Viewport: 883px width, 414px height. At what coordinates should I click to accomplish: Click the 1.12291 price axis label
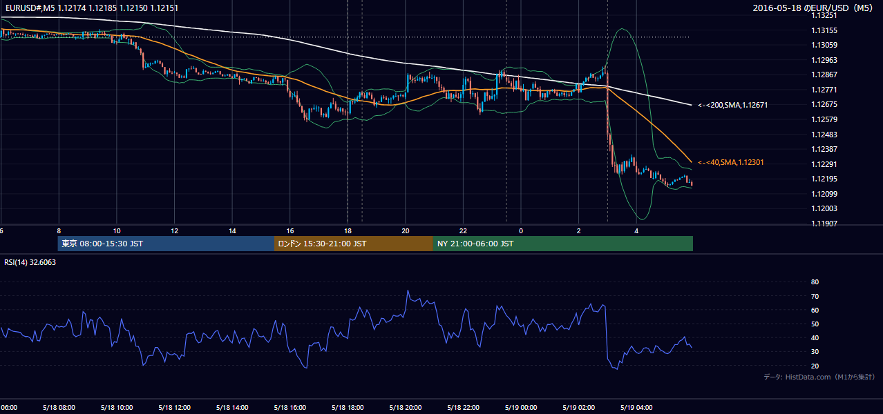click(x=824, y=164)
